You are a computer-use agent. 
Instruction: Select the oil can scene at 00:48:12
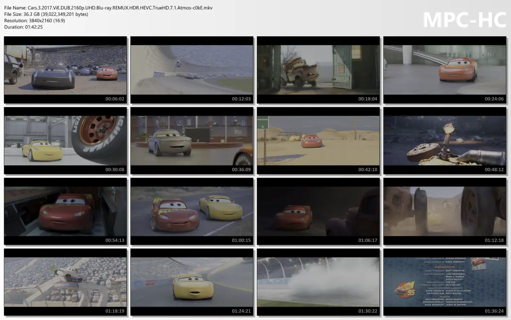tap(445, 141)
